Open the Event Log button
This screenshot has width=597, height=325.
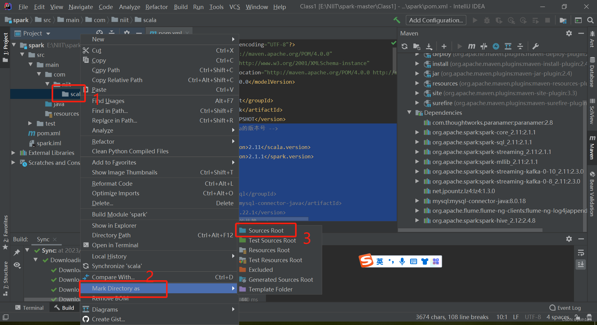point(565,308)
